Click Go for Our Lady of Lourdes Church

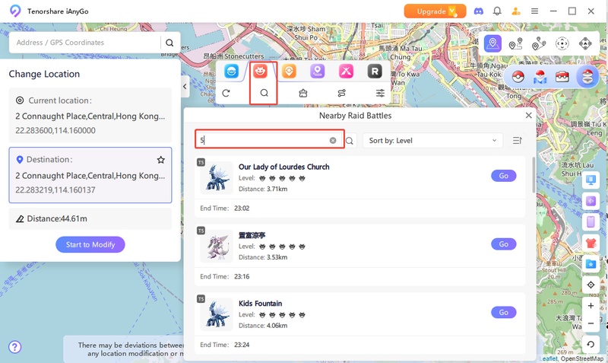coord(504,176)
